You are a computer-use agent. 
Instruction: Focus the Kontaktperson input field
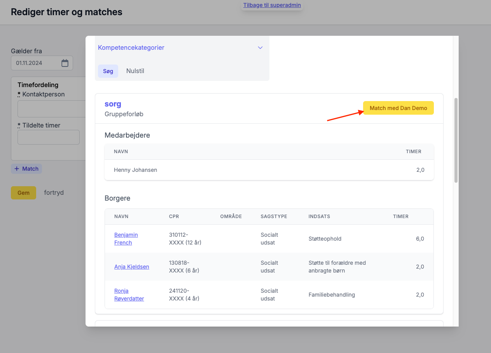point(51,109)
